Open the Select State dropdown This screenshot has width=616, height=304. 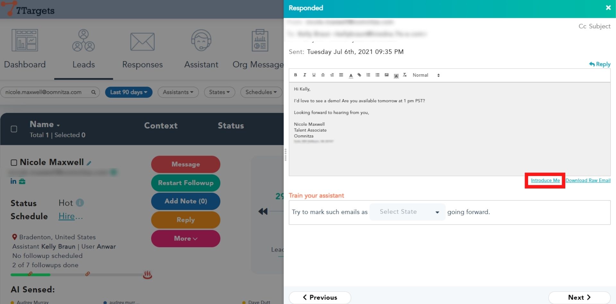click(x=407, y=212)
